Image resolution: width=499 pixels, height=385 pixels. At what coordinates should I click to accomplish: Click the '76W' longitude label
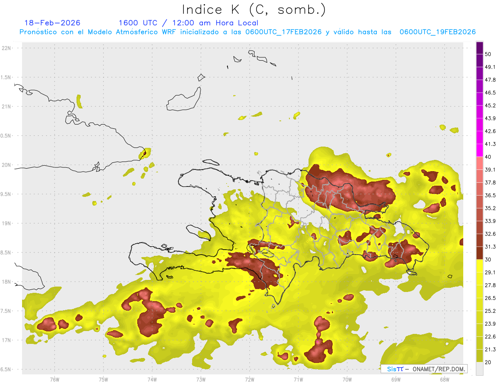pyautogui.click(x=54, y=379)
